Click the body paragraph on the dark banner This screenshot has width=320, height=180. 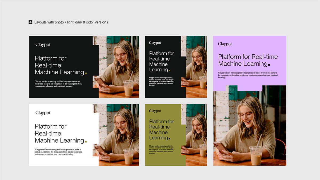coord(58,84)
